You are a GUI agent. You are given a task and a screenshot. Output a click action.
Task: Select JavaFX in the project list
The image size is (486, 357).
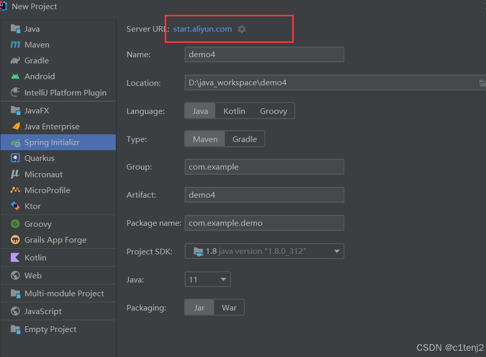(x=58, y=110)
